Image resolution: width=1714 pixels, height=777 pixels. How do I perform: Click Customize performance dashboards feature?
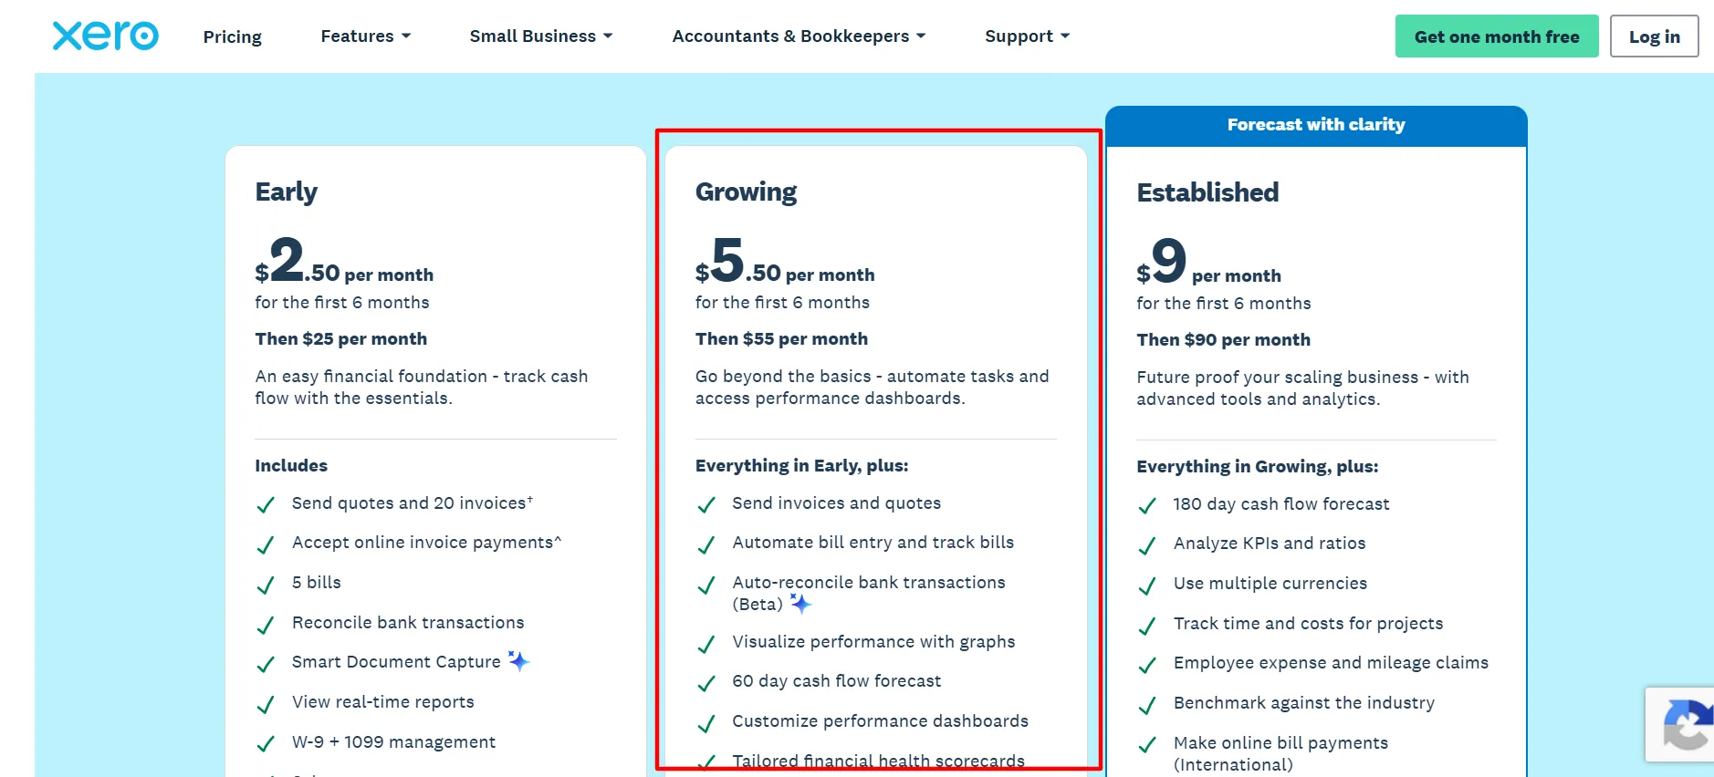coord(880,721)
